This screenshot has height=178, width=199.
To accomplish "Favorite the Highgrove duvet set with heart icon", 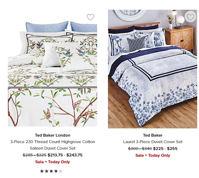I will coord(90,17).
